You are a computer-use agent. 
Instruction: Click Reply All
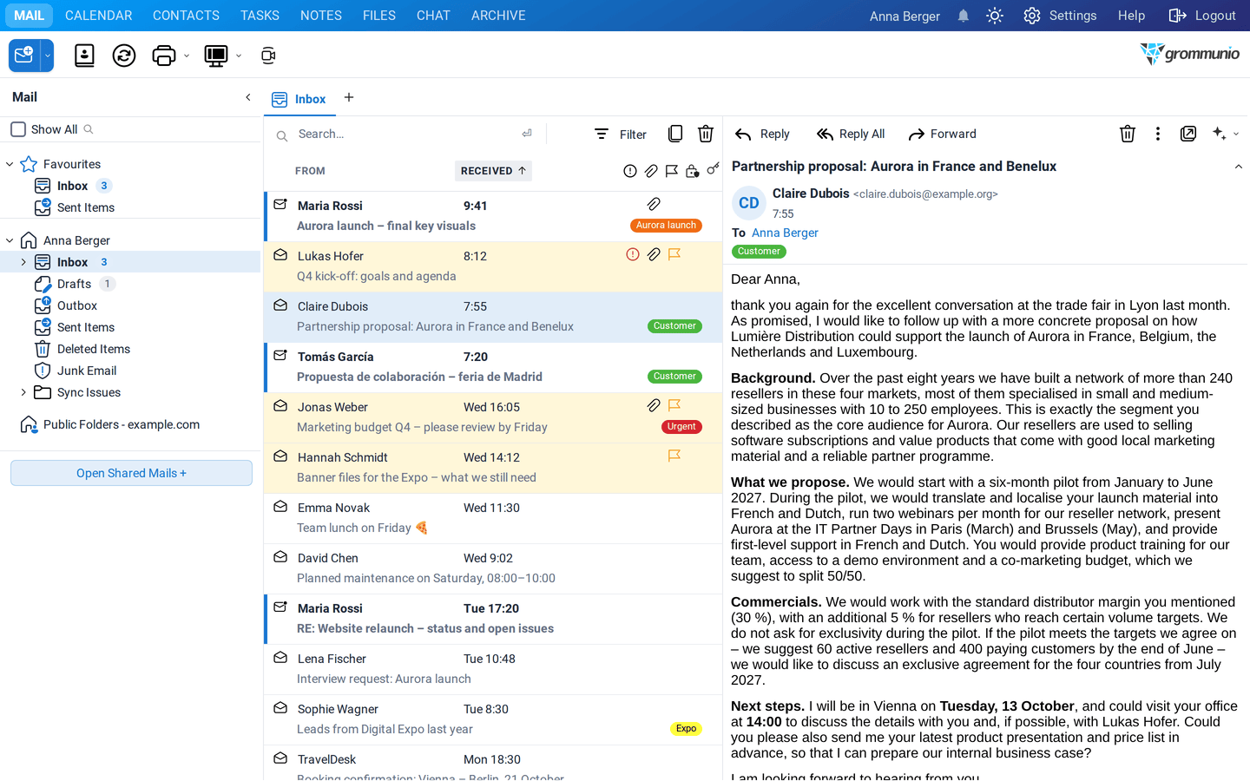[851, 134]
